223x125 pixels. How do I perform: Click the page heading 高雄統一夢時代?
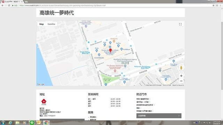56,12
